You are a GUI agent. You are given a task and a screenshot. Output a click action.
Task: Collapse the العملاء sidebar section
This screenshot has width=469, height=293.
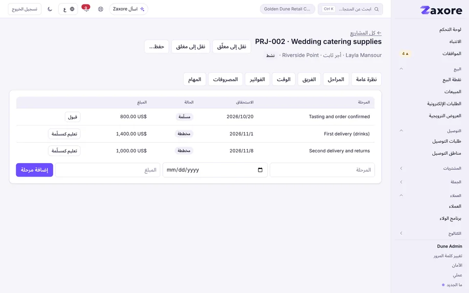[401, 195]
